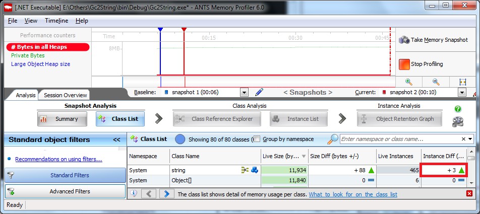Toggle Group by namespace checkbox
Screen dimensions: 480x214
(257, 139)
